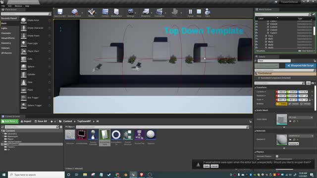Open the Window menu
The image size is (317, 178).
[18, 6]
